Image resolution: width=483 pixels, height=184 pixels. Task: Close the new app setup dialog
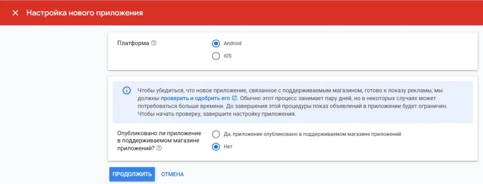pos(15,13)
